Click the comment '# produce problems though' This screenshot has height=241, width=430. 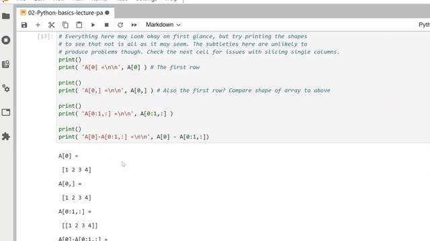coord(199,52)
